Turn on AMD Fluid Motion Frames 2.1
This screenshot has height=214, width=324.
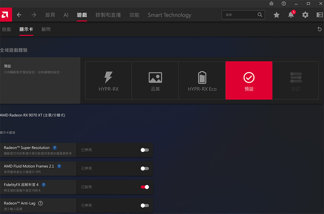[x=145, y=168]
